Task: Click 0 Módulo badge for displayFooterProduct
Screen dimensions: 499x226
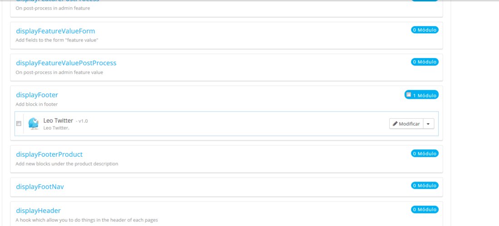Action: tap(425, 154)
